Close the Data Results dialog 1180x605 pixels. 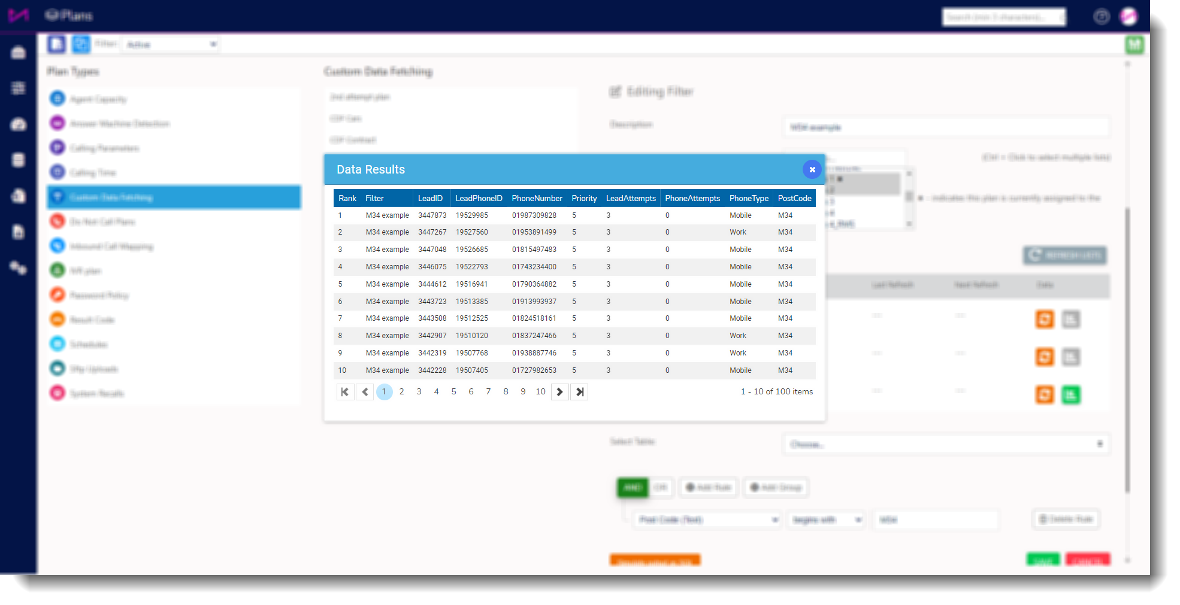click(812, 169)
